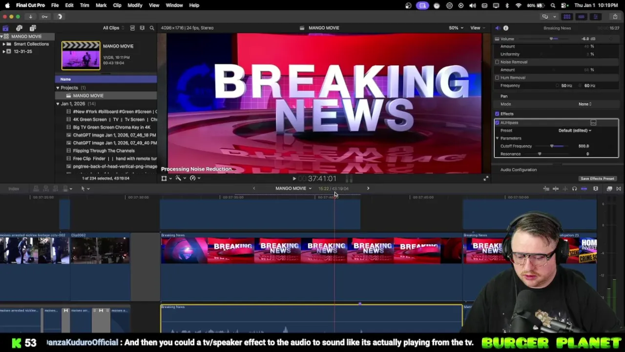Open the transform crop tool menu
Image resolution: width=625 pixels, height=352 pixels.
[x=166, y=178]
